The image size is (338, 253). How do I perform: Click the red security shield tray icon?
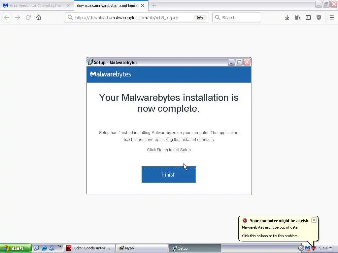click(314, 248)
